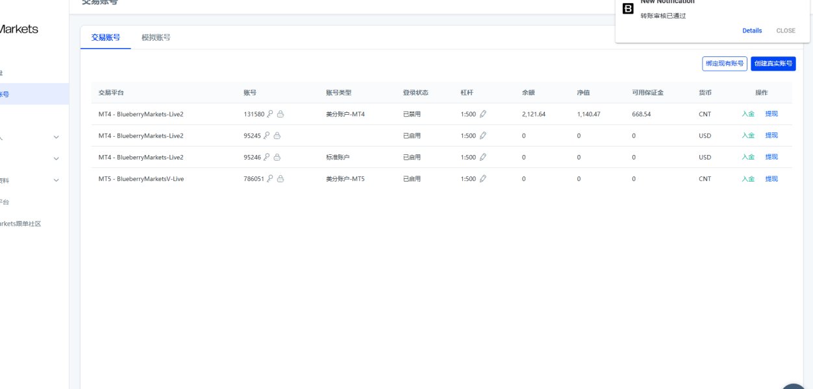The image size is (813, 389).
Task: Click the 转账审核已通过 notification message
Action: click(x=663, y=16)
